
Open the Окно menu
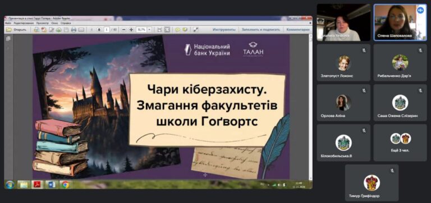[x=54, y=24]
